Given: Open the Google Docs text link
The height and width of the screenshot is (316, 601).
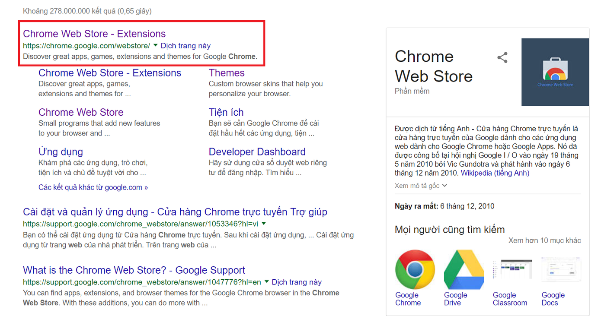Looking at the screenshot, I should coord(553,299).
